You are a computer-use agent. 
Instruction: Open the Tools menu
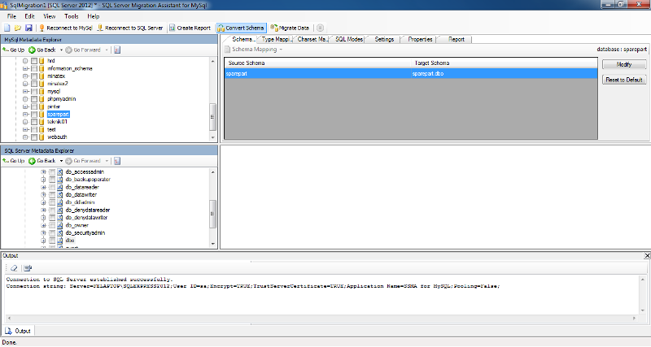pos(72,16)
